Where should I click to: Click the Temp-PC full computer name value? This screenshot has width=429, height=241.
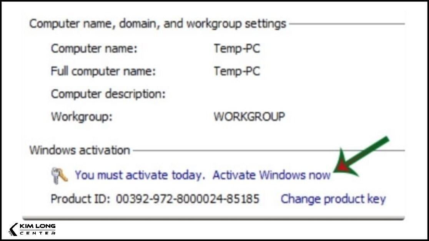[x=236, y=71]
